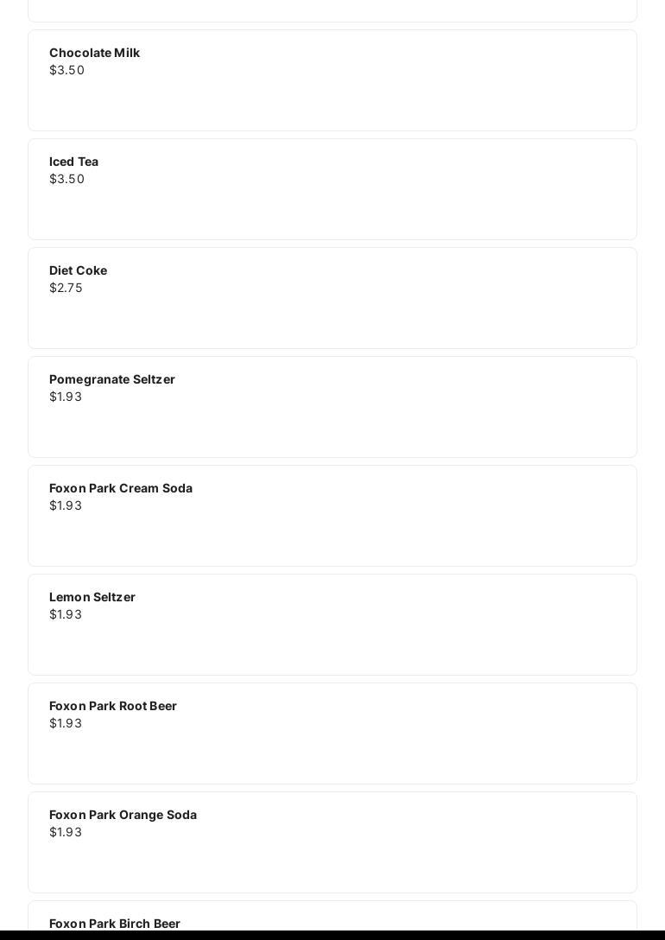
Task: Click the $3.50 price under Chocolate Milk
Action: click(66, 71)
